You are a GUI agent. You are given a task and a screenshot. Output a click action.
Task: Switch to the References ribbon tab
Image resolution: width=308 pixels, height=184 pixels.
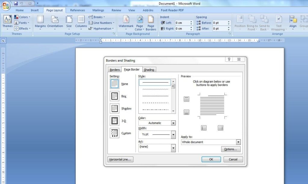click(x=78, y=10)
